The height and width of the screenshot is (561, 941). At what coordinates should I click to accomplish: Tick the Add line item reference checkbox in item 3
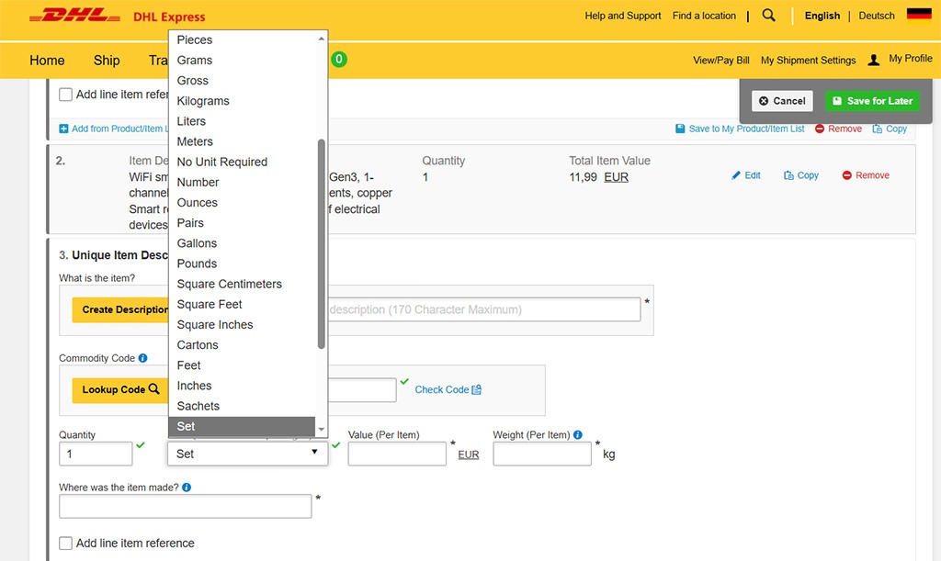(x=65, y=543)
